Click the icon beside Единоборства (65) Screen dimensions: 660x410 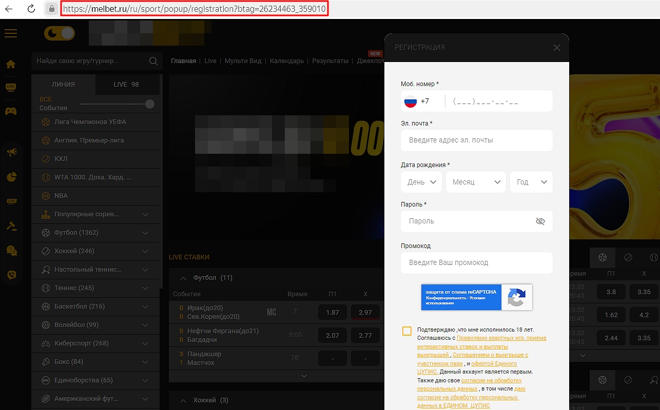tap(46, 380)
